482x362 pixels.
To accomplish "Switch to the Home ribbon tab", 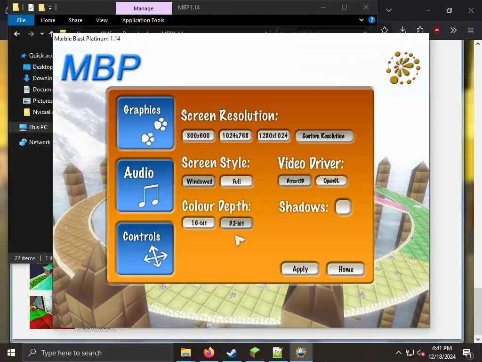I will [48, 20].
